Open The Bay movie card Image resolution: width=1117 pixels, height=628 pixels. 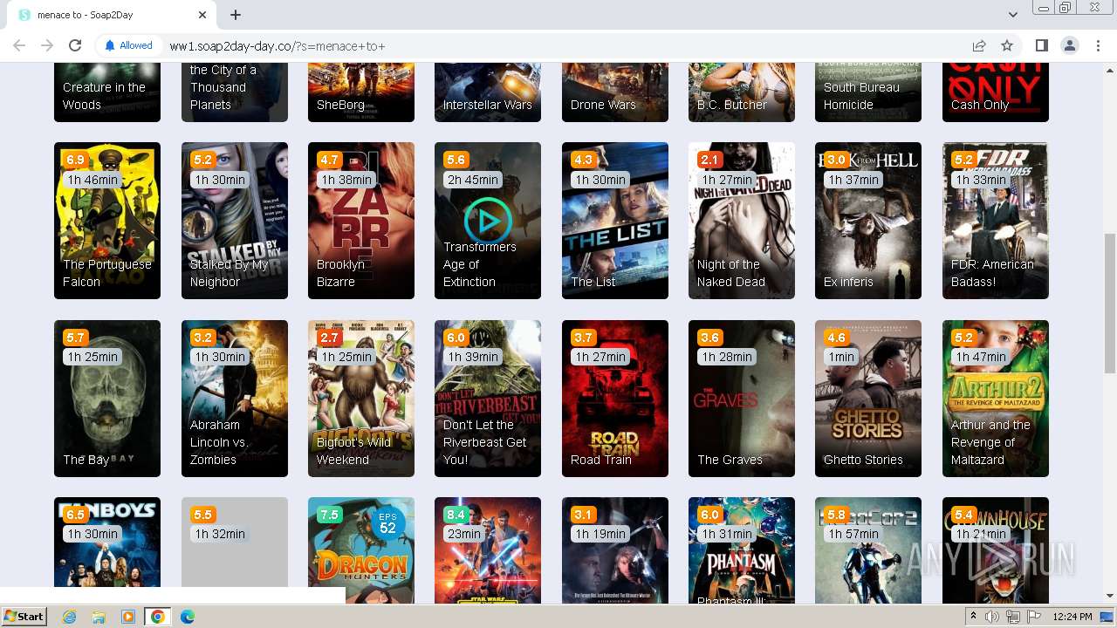click(x=107, y=399)
